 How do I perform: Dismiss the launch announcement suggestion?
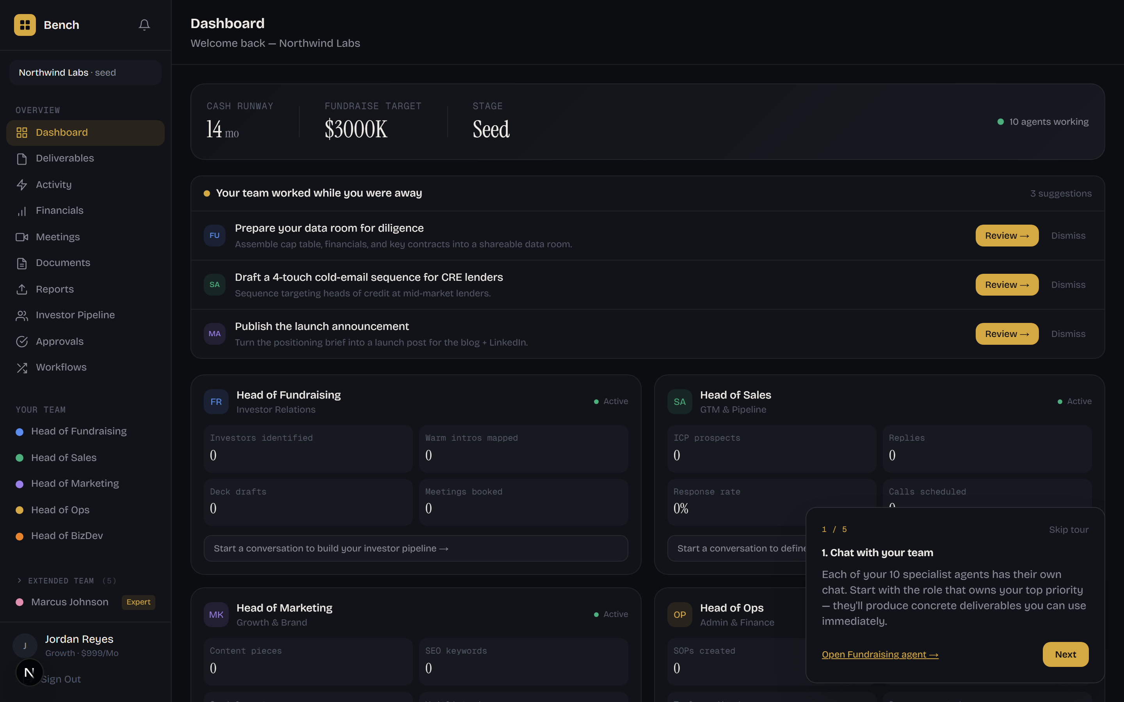(x=1068, y=334)
